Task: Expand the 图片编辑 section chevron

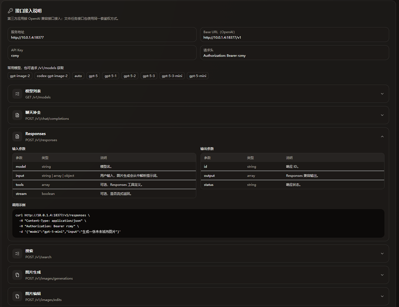Action: [382, 296]
